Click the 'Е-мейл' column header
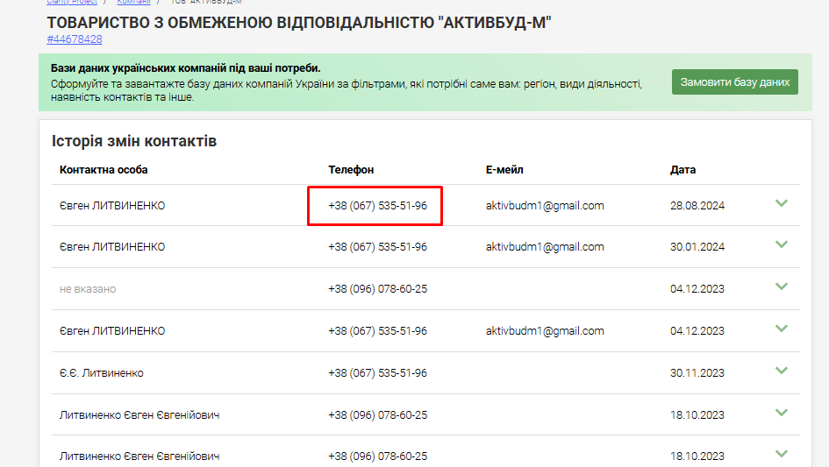 (x=504, y=170)
